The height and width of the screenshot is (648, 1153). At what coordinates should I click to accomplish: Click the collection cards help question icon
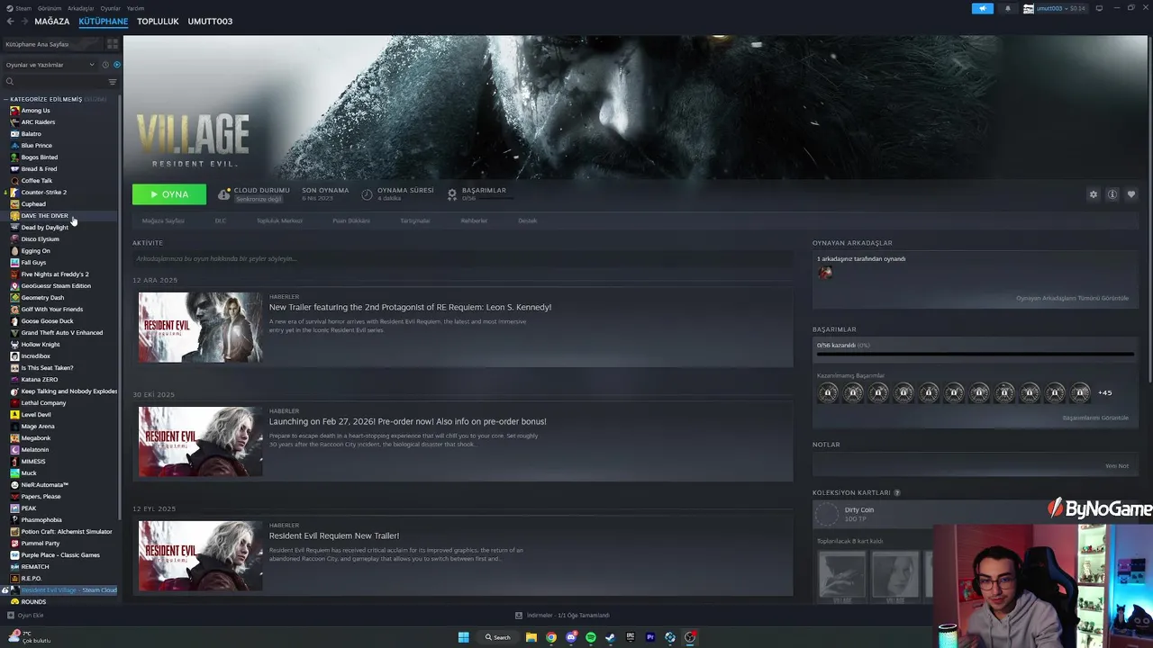click(x=897, y=493)
